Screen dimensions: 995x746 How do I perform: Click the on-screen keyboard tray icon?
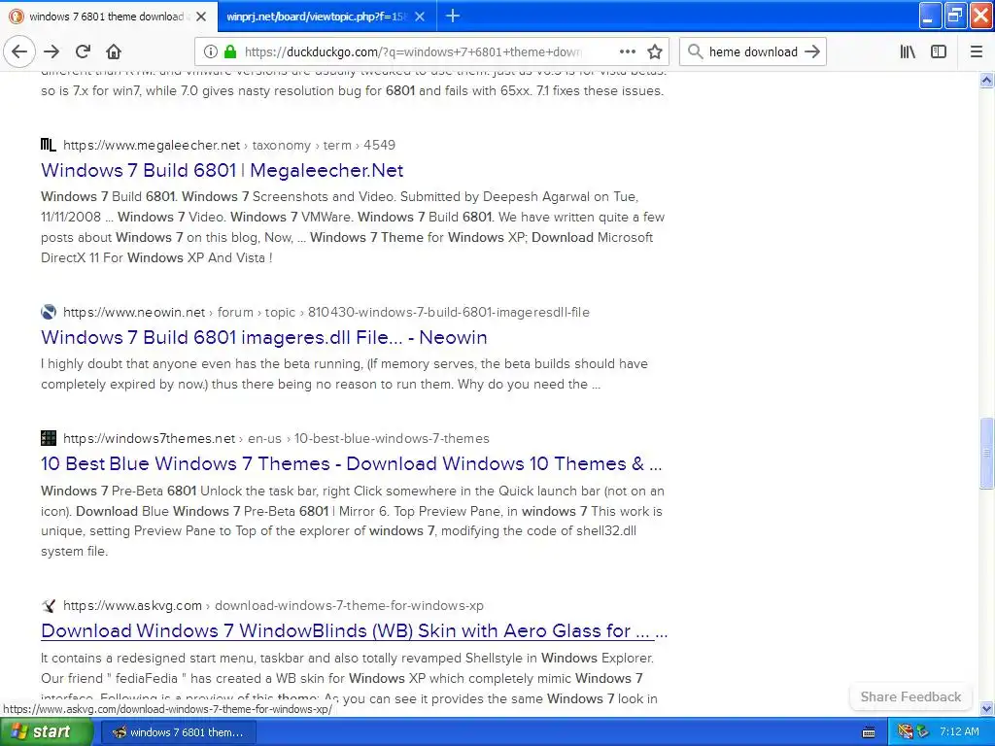point(869,732)
